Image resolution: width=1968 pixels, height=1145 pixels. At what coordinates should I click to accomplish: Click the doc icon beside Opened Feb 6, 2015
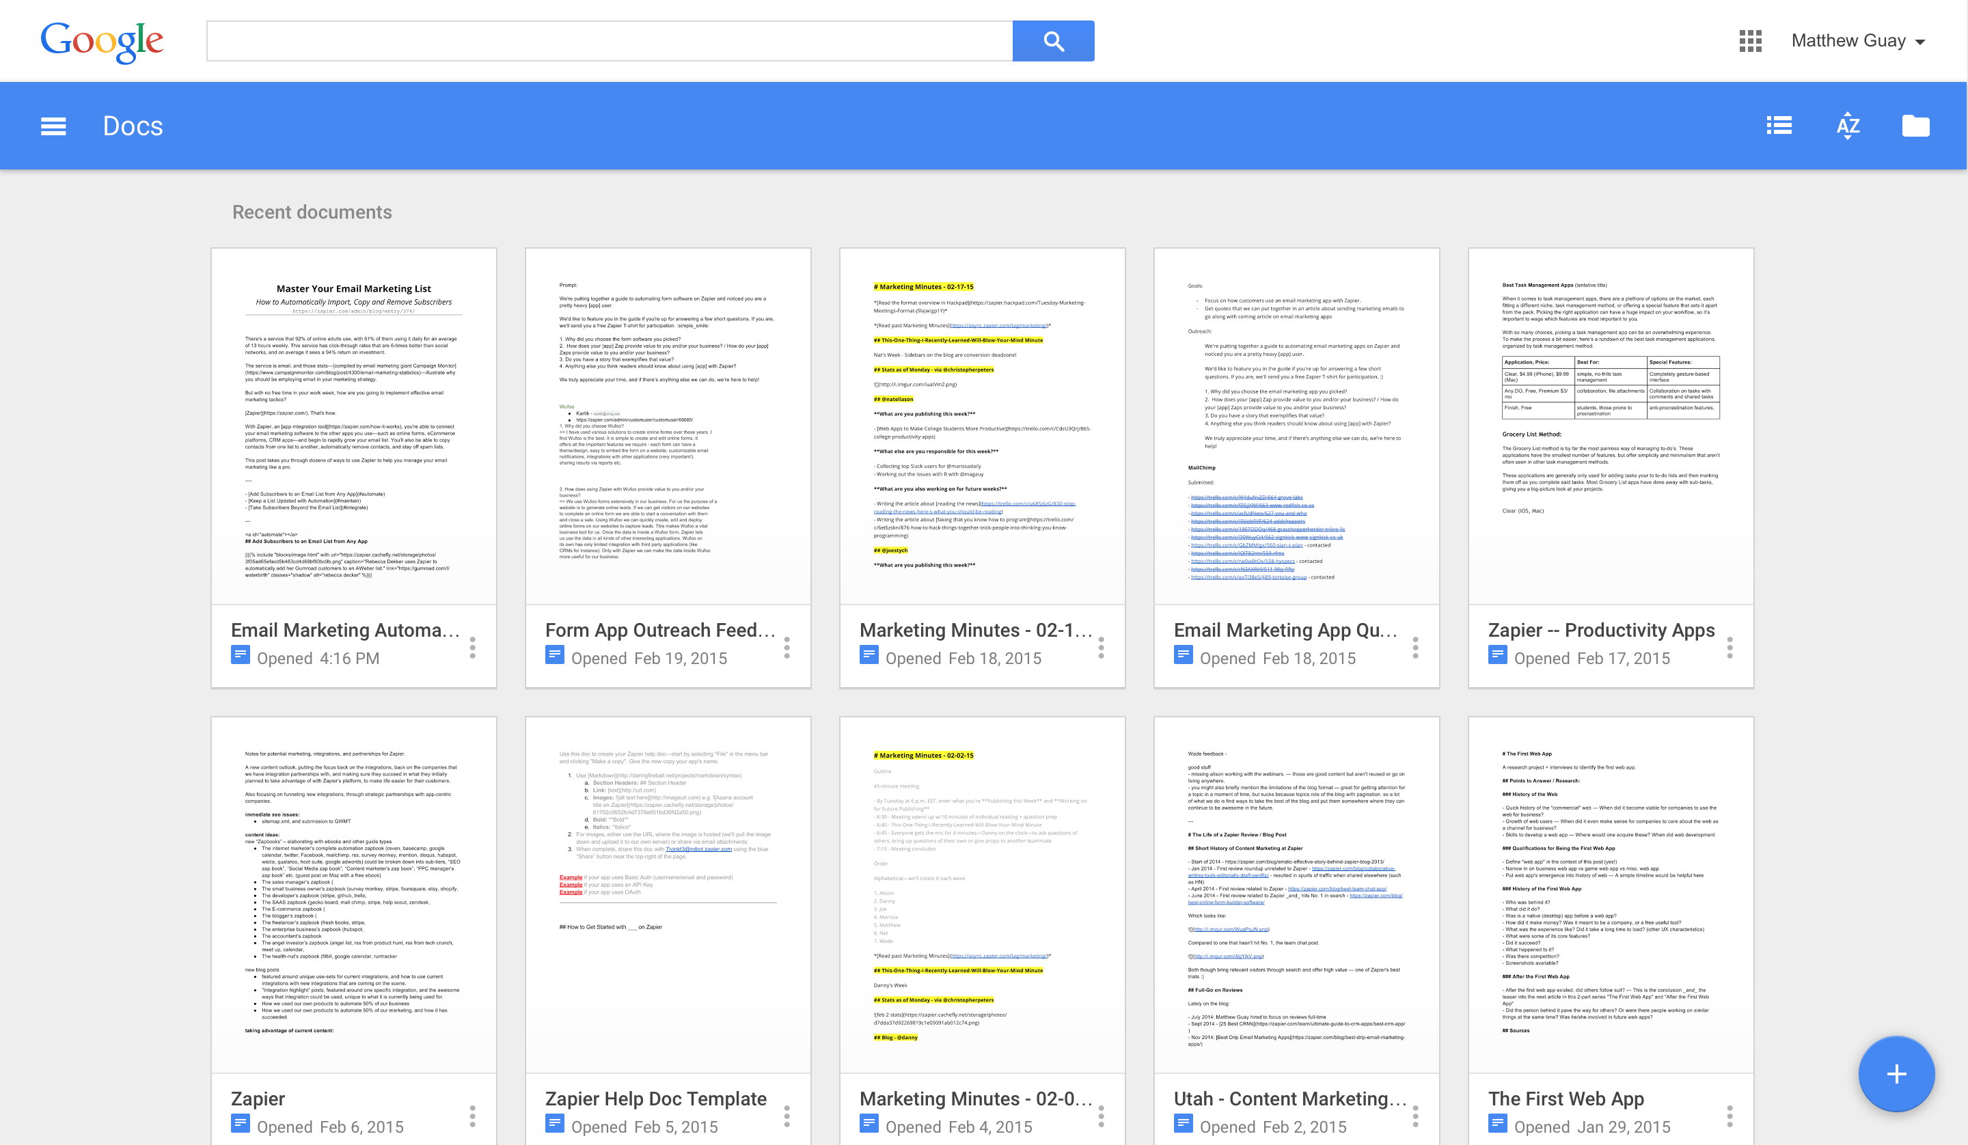[241, 1124]
